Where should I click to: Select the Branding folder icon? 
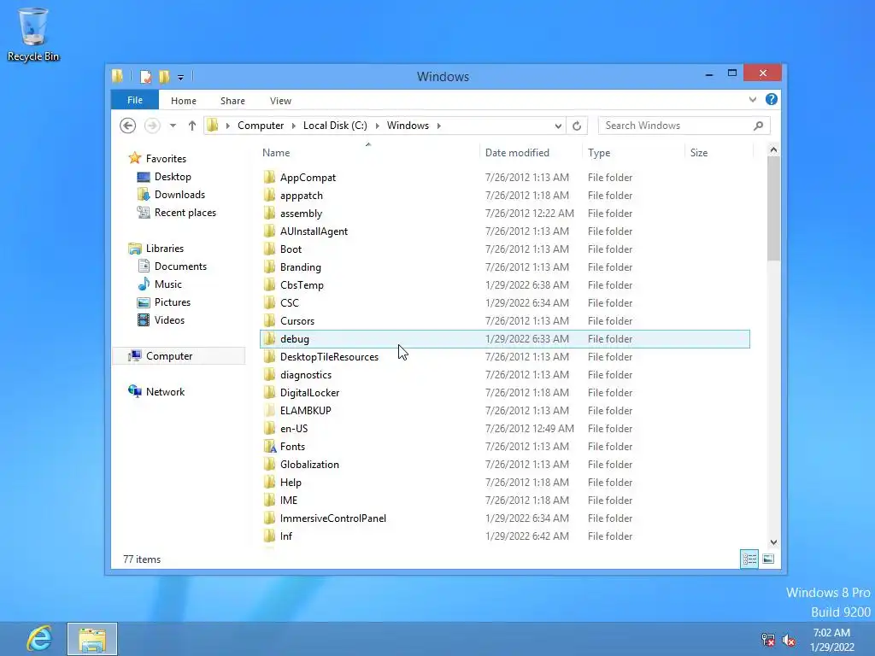pos(269,266)
